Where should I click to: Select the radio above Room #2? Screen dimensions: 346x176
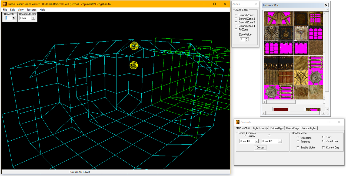click(x=269, y=136)
